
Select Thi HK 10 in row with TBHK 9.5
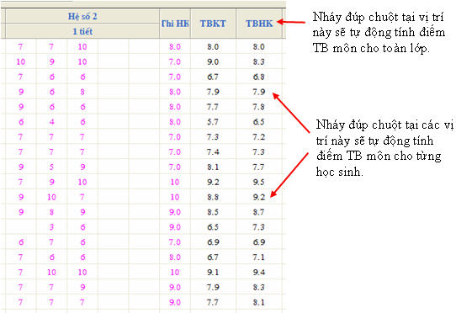tap(175, 182)
